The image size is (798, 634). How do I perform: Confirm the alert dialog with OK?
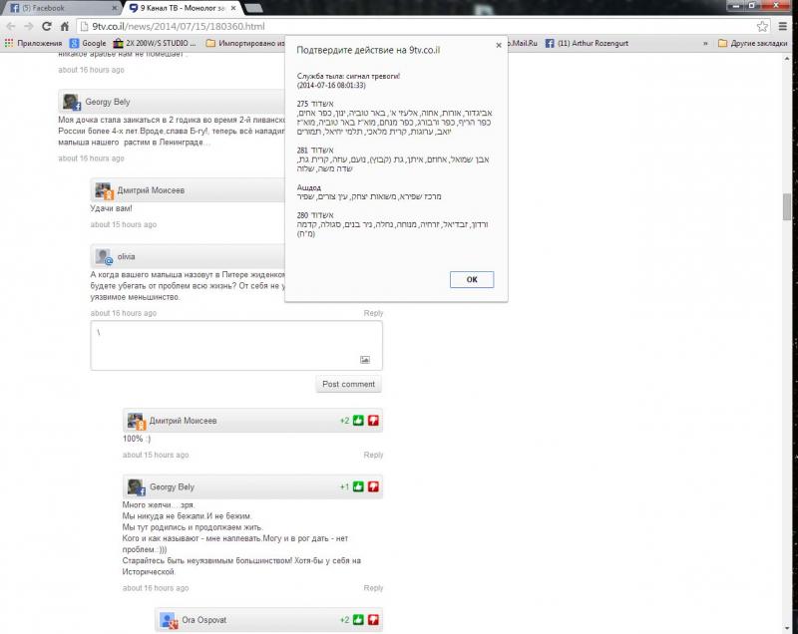(472, 279)
